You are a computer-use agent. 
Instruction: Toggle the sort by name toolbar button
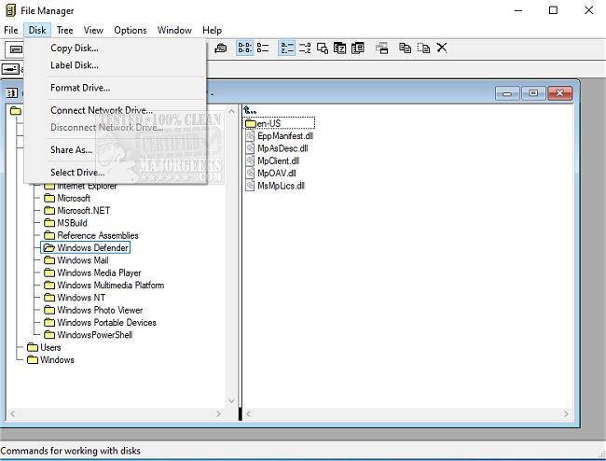(x=287, y=48)
